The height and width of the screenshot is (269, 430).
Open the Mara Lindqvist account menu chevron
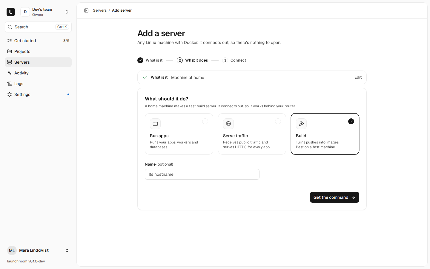tap(67, 250)
